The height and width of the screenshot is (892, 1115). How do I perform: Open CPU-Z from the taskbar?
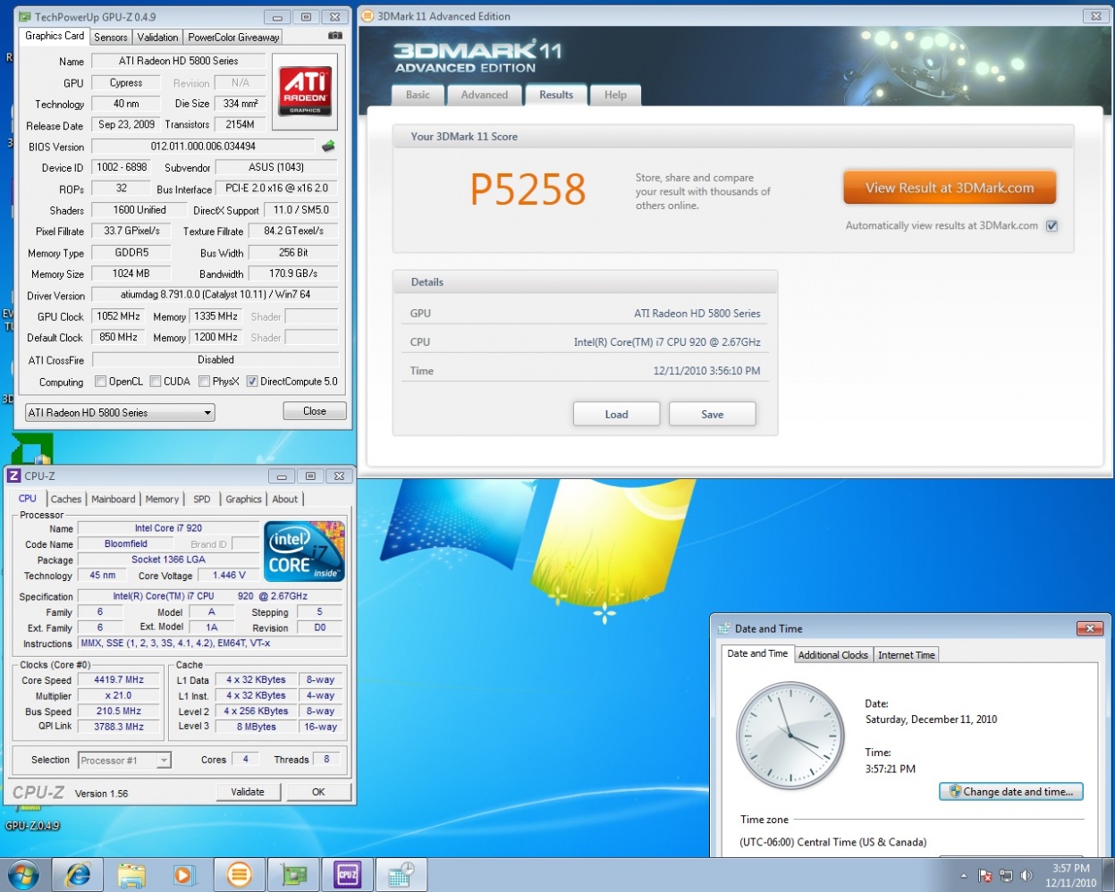(x=348, y=874)
